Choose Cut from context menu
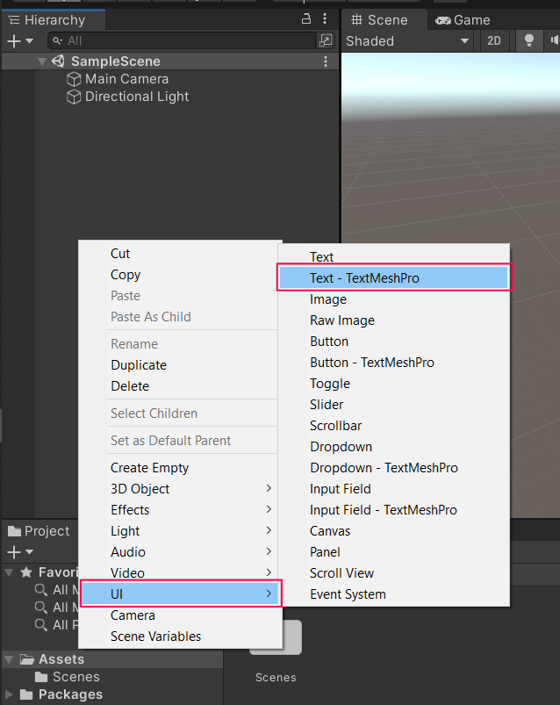Image resolution: width=560 pixels, height=705 pixels. tap(178, 254)
